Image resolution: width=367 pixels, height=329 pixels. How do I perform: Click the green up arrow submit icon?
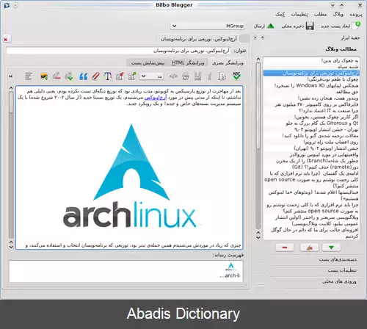[270, 26]
